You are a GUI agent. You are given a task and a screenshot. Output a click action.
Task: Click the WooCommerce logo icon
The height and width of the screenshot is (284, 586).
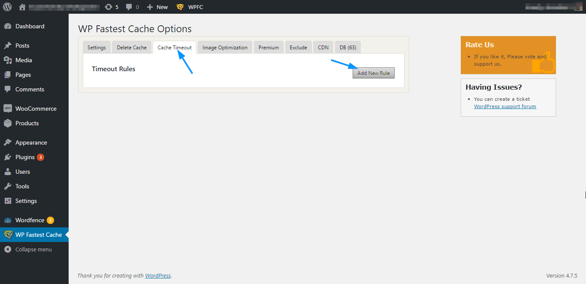(8, 109)
